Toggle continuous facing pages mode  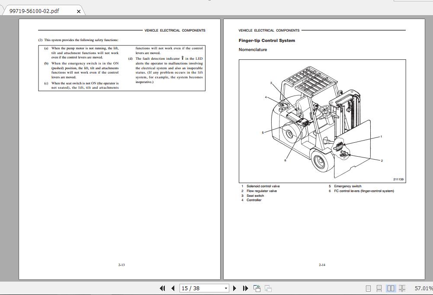(402, 288)
